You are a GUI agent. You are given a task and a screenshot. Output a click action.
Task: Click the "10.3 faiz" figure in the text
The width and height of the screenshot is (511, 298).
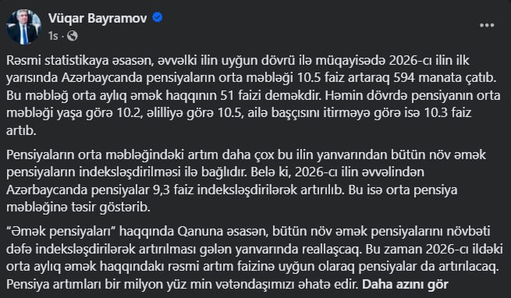point(448,113)
